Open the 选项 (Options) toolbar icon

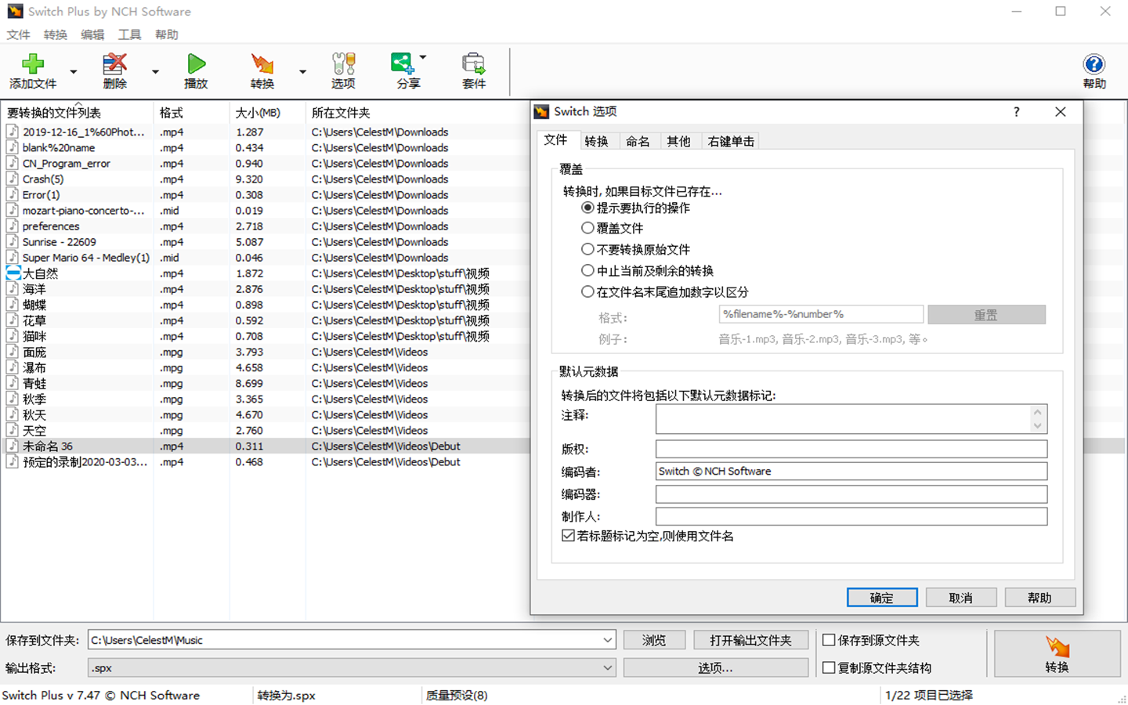(343, 70)
